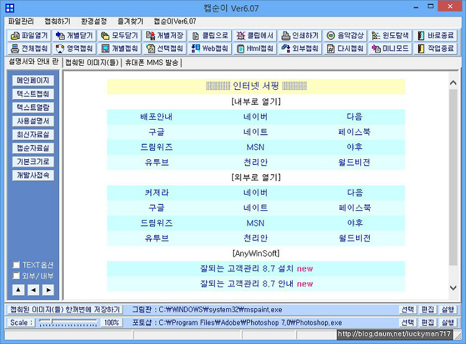Click 캡춰된 이미지(들) 한꺼번에 저장하기 button
This screenshot has height=344, width=466.
point(65,310)
